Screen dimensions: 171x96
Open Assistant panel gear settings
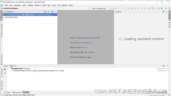pos(163,12)
